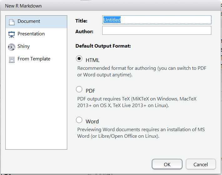Pick the From Template label in sidebar
The height and width of the screenshot is (175, 222).
click(34, 59)
